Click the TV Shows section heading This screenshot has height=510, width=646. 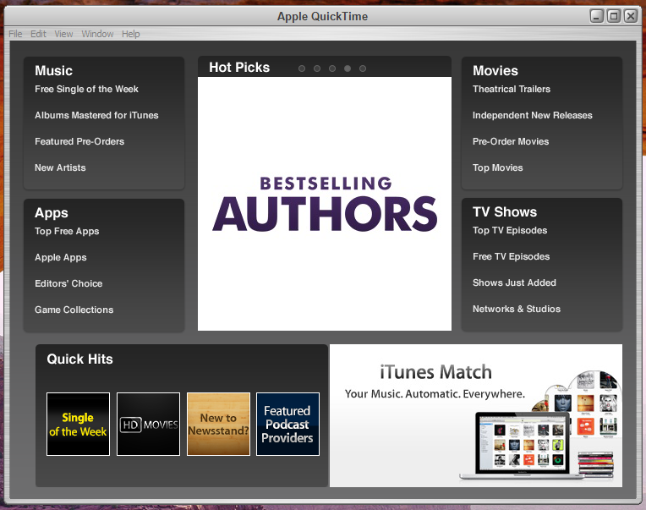pos(505,211)
